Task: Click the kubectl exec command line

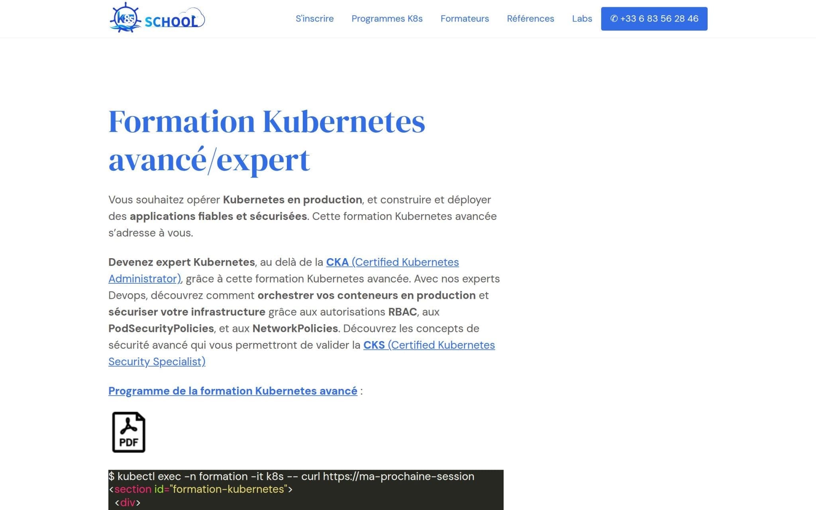Action: [x=291, y=476]
